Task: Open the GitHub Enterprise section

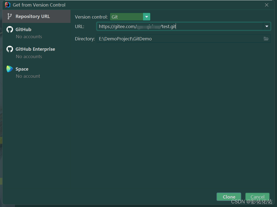Action: click(36, 53)
